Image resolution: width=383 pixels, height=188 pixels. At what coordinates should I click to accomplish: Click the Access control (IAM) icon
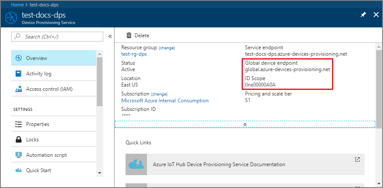(18, 89)
